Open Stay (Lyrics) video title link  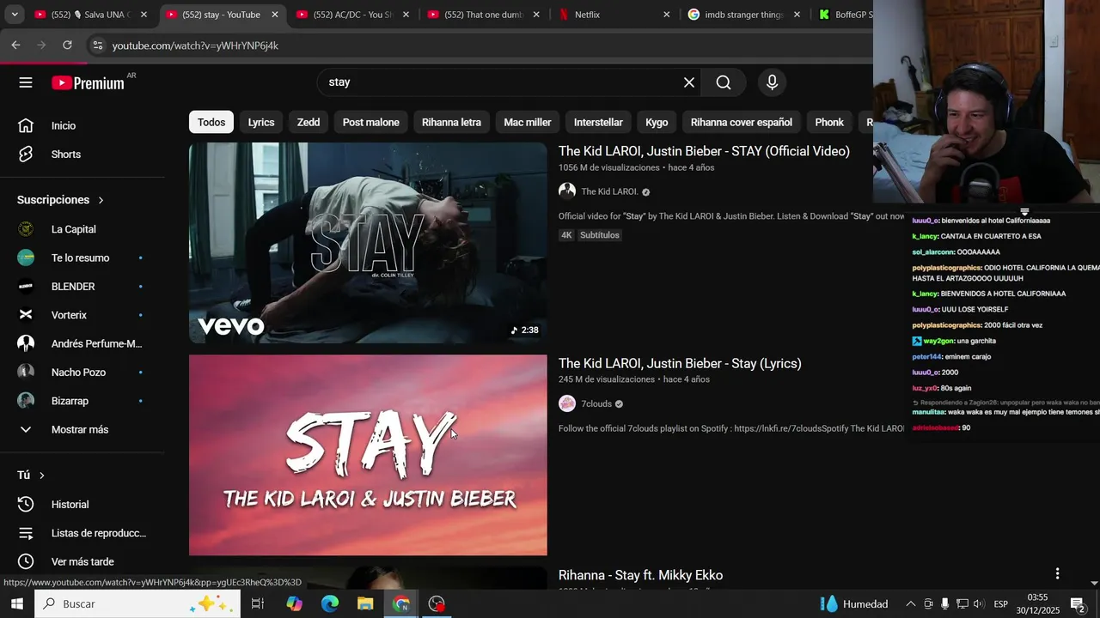click(x=680, y=363)
